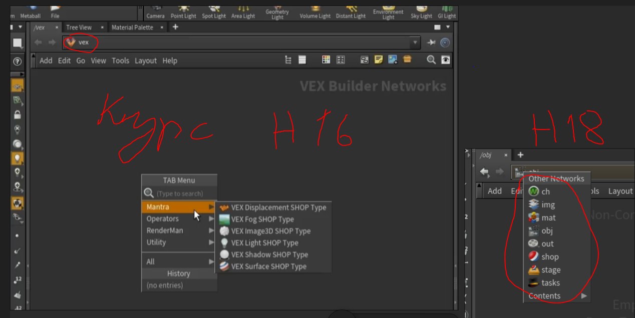Expand the RenderMan submenu
Image resolution: width=635 pixels, height=318 pixels.
(179, 230)
